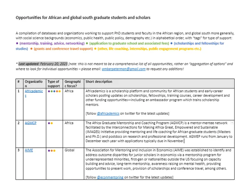This screenshot has height=181, width=252.
Task: Click the 'Geographic focus?' column header
Action: 73,84
